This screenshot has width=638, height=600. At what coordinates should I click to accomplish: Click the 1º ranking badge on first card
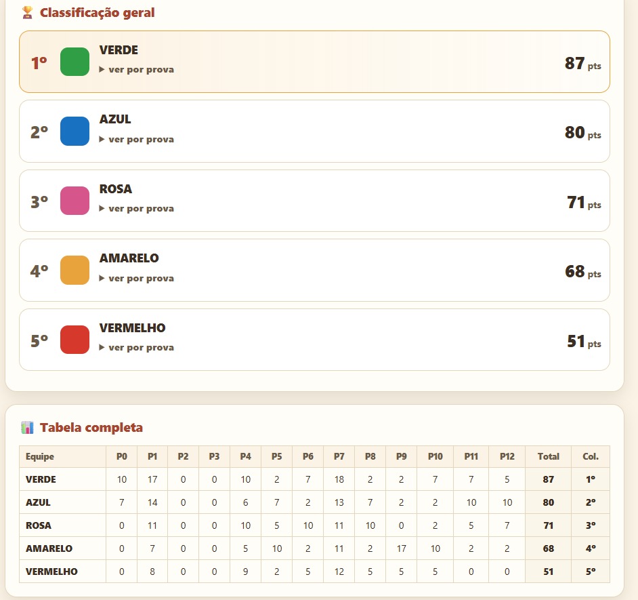click(39, 63)
